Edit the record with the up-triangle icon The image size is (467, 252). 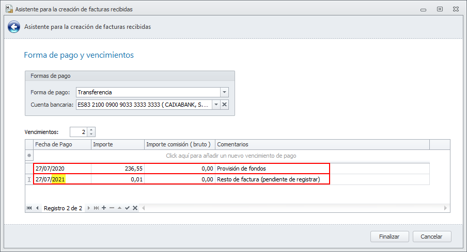(119, 208)
